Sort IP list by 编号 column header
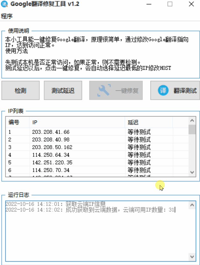 pos(17,122)
